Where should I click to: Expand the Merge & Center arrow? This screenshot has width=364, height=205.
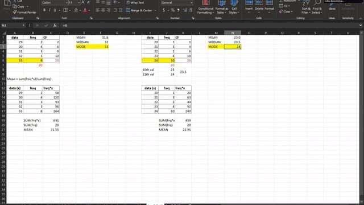pyautogui.click(x=155, y=10)
